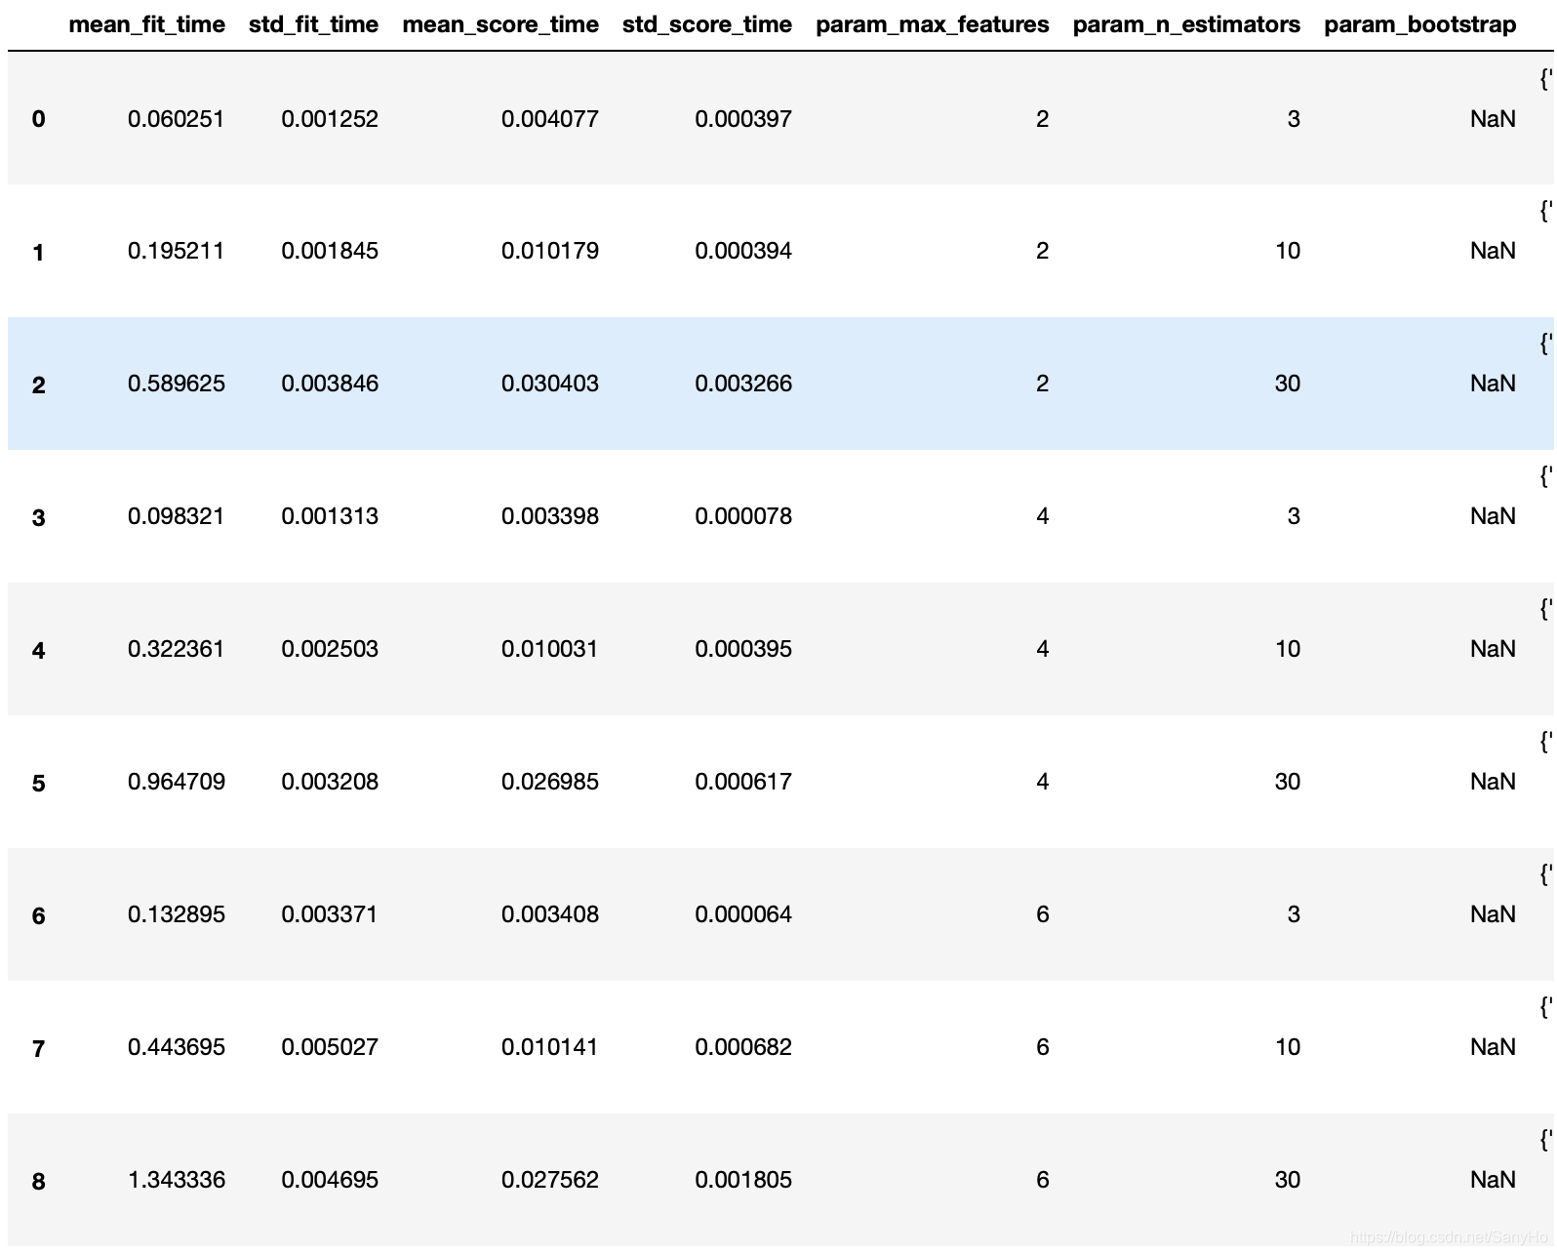Click the param_n_estimators column header
Screen dimensions: 1557x1255
(x=1186, y=24)
